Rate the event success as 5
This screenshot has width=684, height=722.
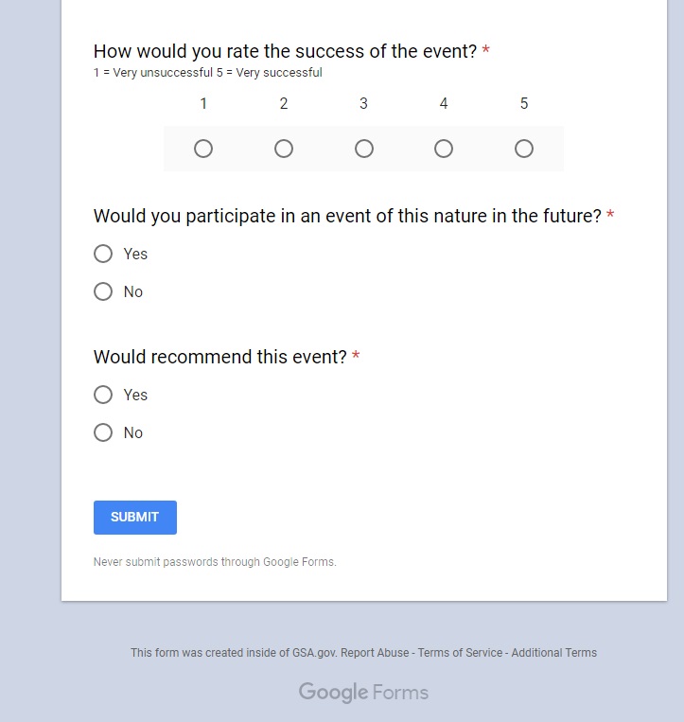(524, 149)
